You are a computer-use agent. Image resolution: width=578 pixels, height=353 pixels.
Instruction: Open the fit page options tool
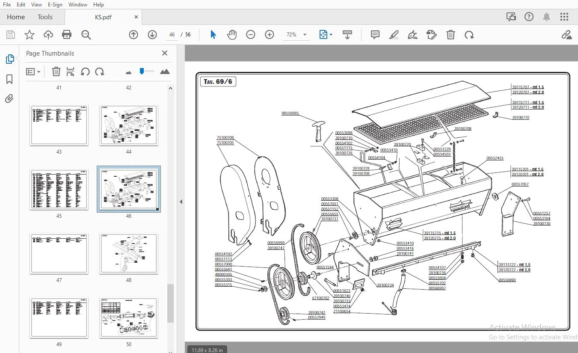click(x=324, y=35)
